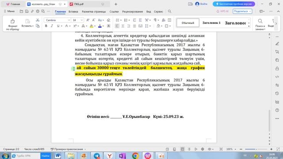Apply the Обычный style
The image size is (283, 159).
point(187,23)
